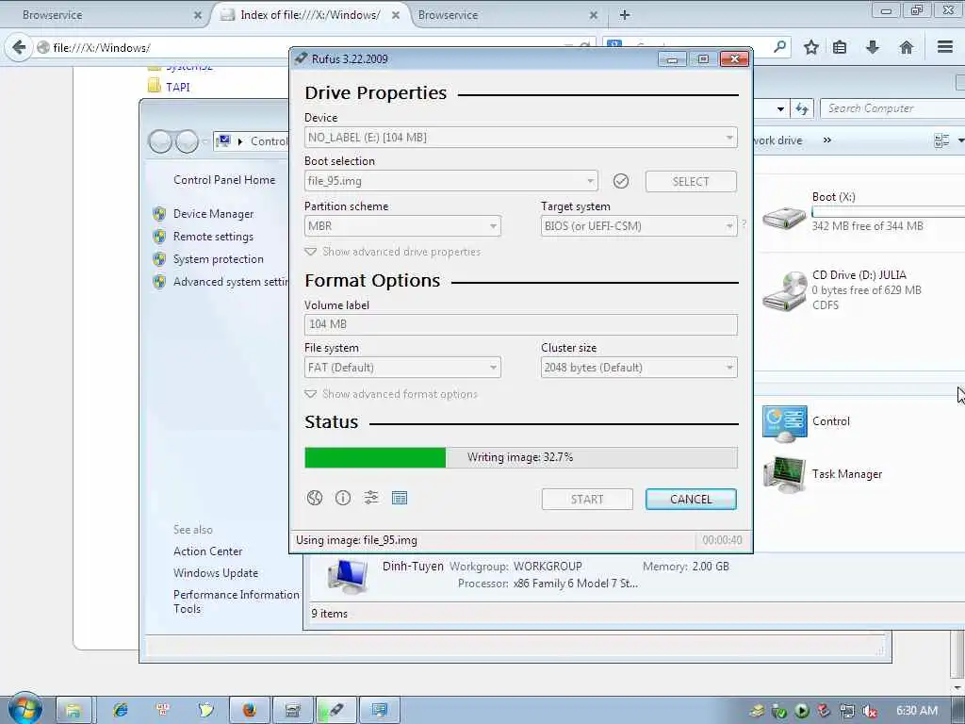Open the TAPI folder link
Viewport: 965px width, 724px height.
pos(178,87)
